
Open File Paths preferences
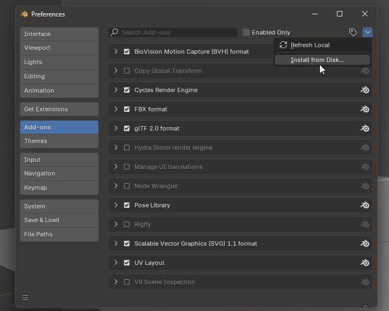[59, 234]
